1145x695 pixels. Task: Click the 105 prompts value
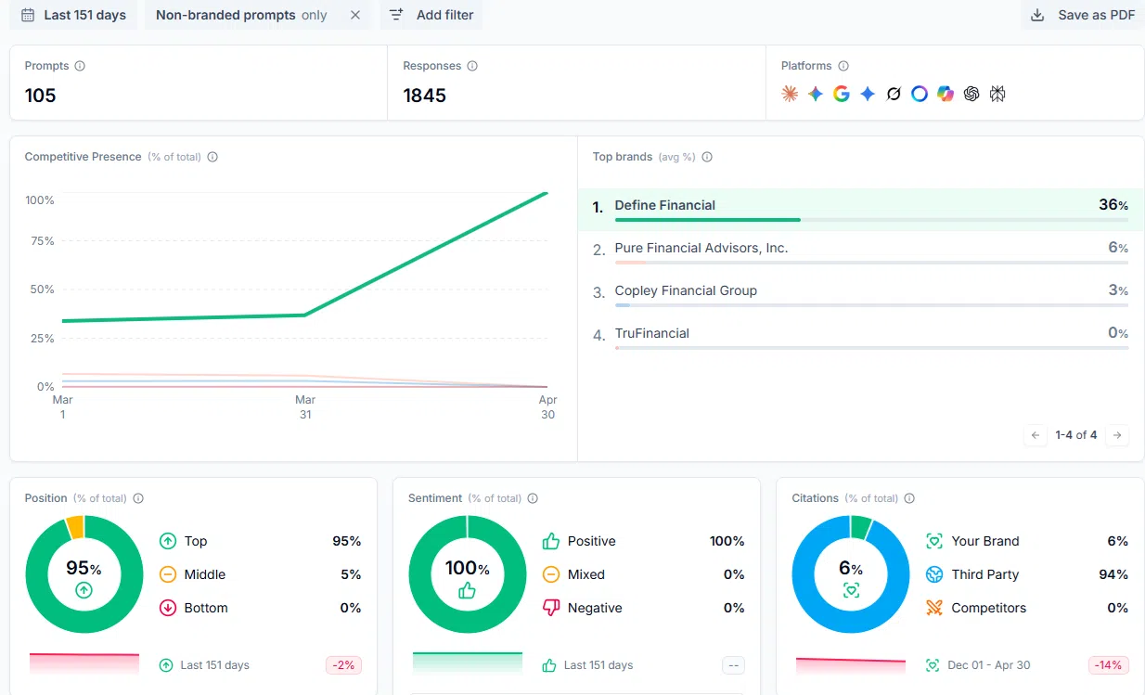coord(41,96)
